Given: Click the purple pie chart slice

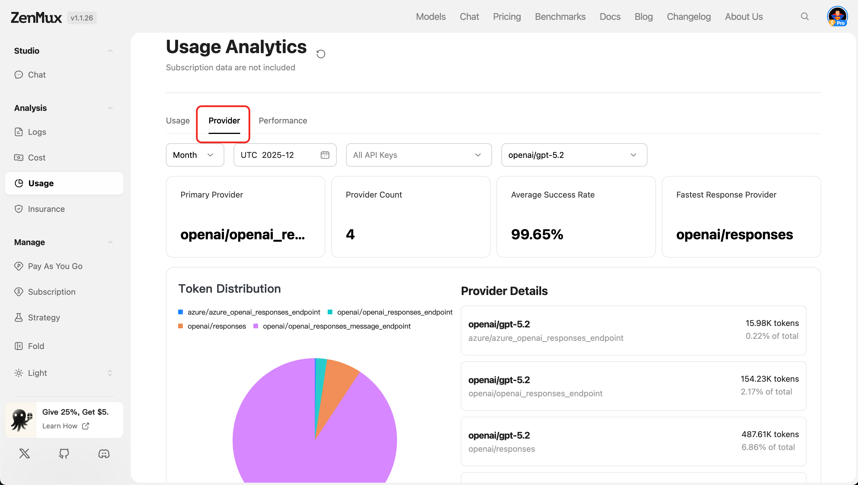Looking at the screenshot, I should click(x=277, y=433).
